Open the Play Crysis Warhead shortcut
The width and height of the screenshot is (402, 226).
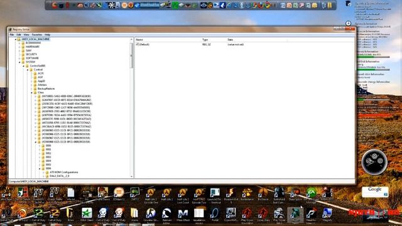(x=247, y=215)
